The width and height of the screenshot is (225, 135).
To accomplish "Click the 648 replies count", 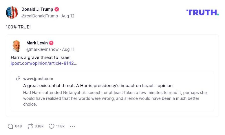I will [x=19, y=126].
